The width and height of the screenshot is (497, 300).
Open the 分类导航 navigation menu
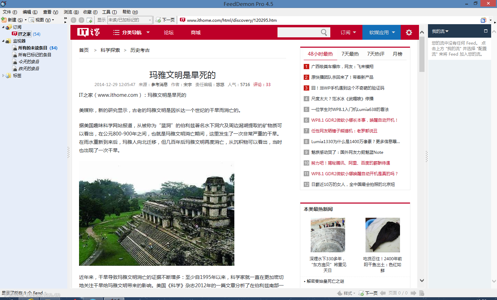[131, 32]
